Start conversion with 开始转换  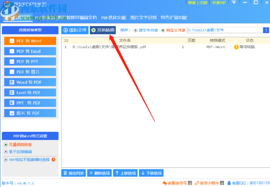pos(103,30)
